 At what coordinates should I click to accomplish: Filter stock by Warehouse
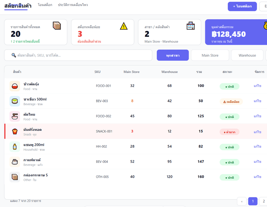(247, 55)
